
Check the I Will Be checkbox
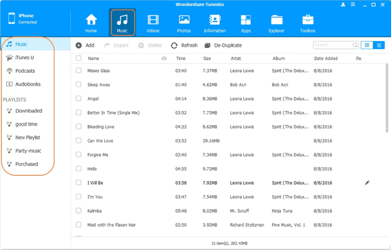point(79,182)
